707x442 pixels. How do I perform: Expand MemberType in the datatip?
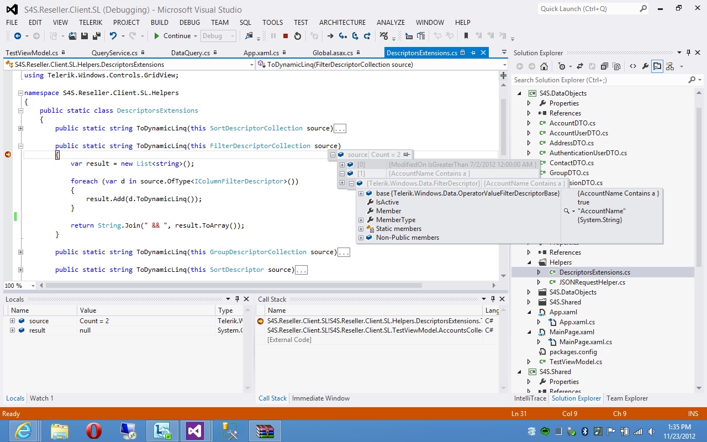361,220
